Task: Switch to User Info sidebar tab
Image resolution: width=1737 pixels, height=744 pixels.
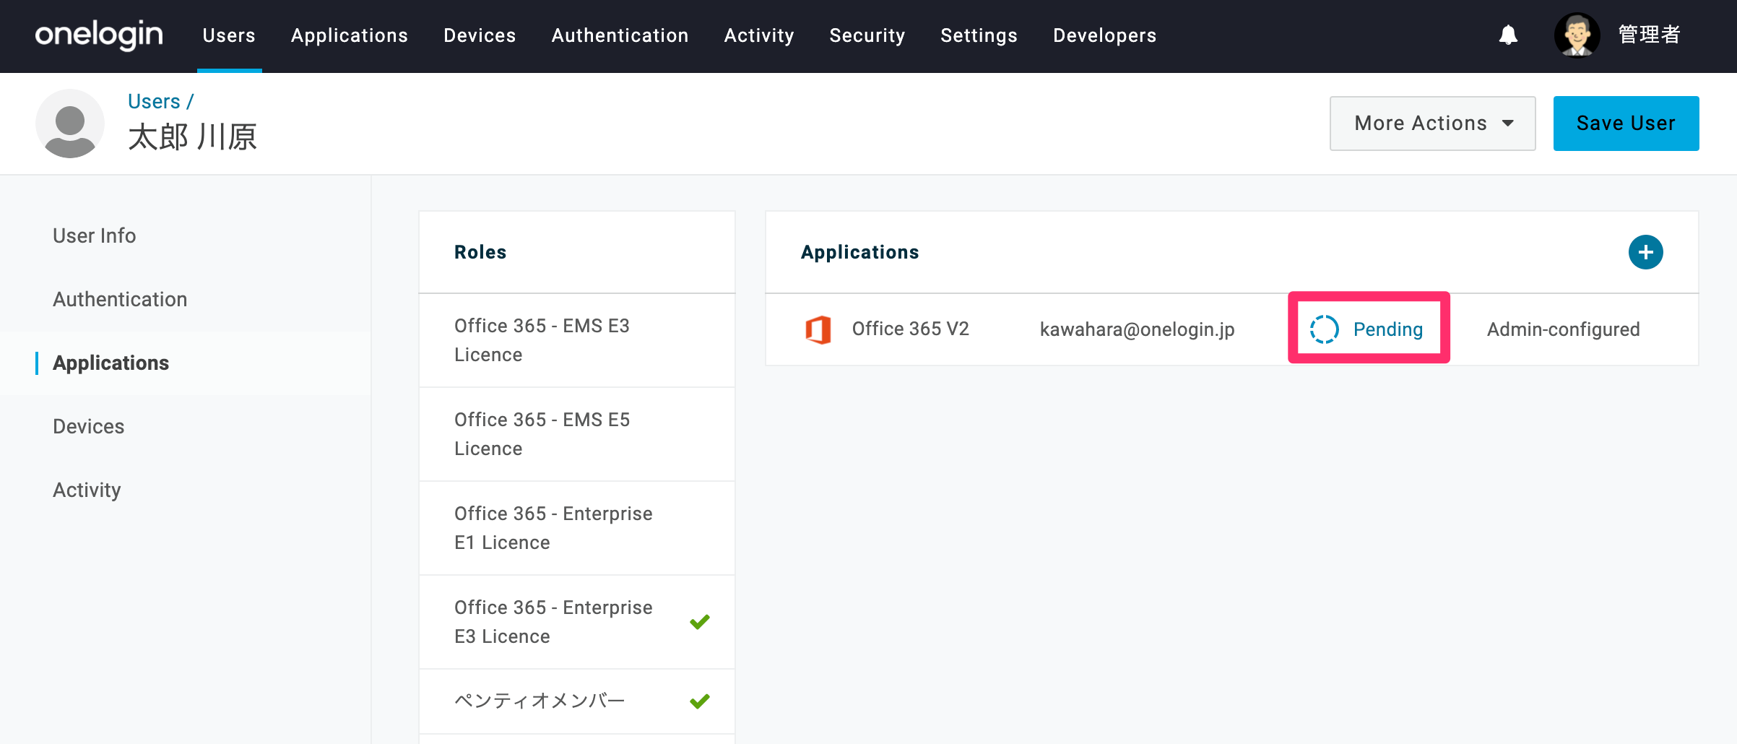Action: (x=94, y=235)
